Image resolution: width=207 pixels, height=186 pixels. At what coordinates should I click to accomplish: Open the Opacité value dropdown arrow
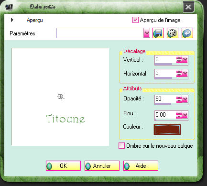185,99
